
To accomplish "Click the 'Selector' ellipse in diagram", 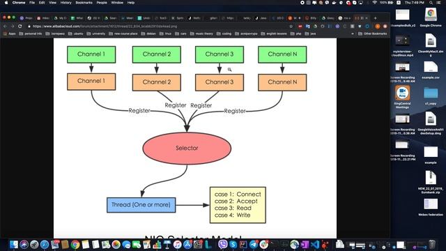I will tap(187, 149).
